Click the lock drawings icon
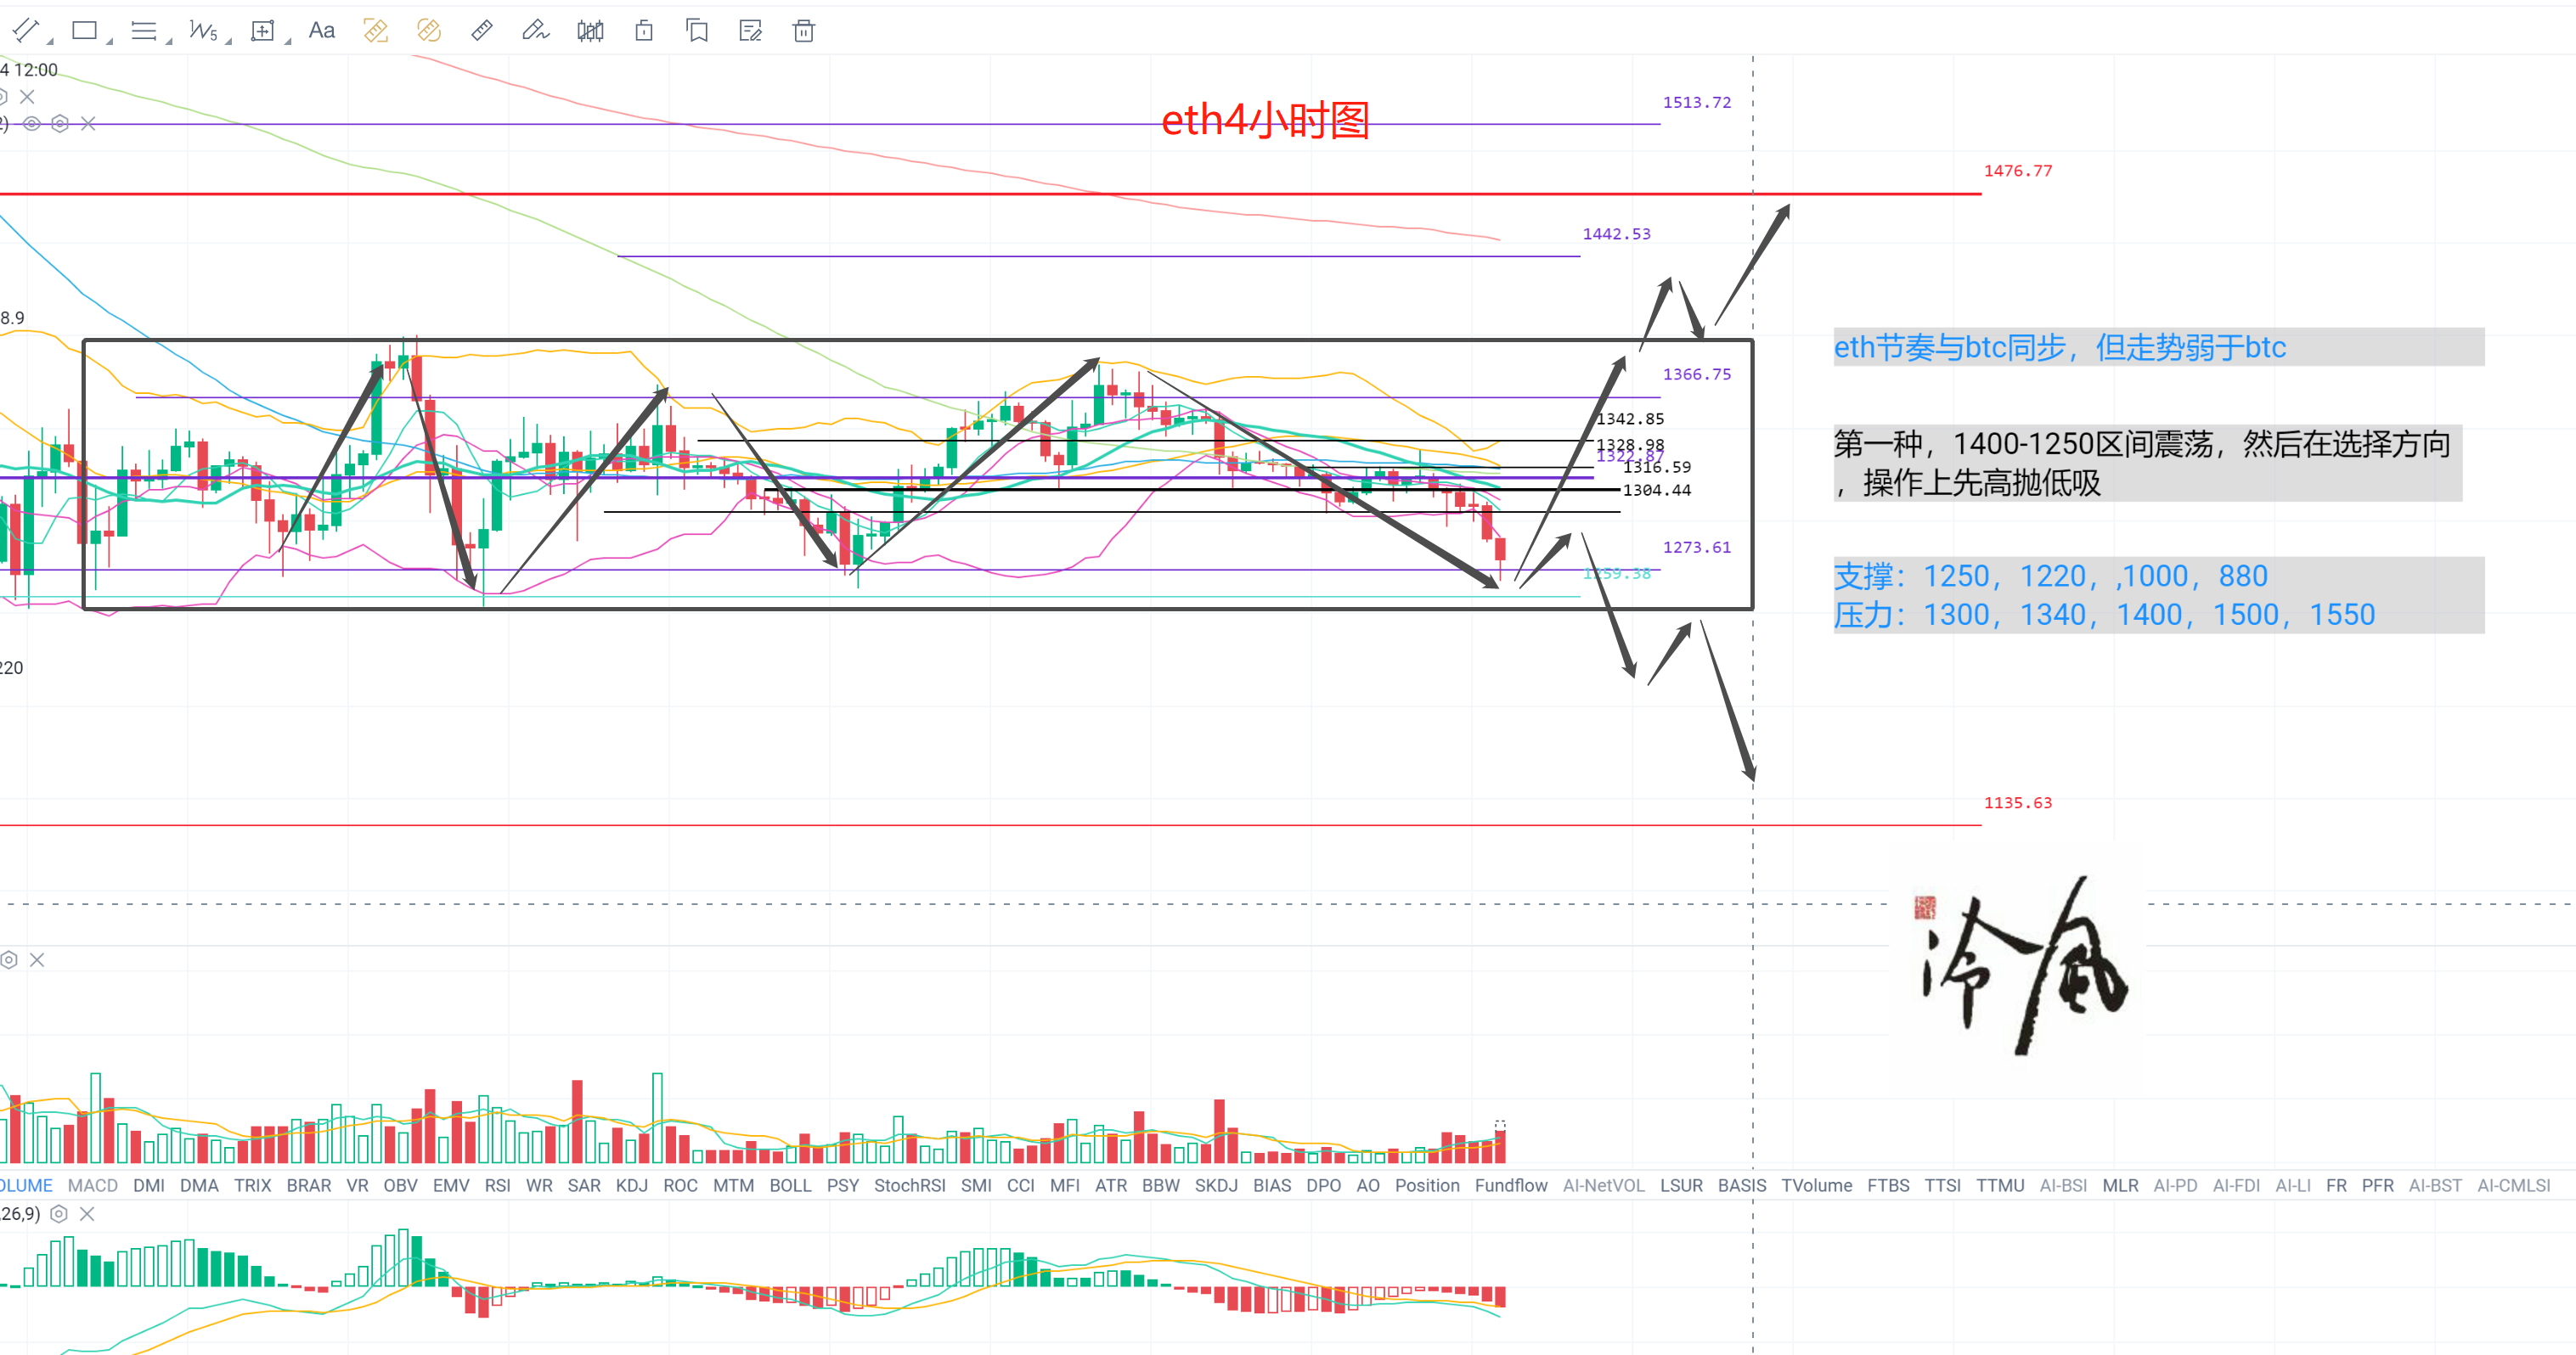The height and width of the screenshot is (1355, 2576). point(644,31)
